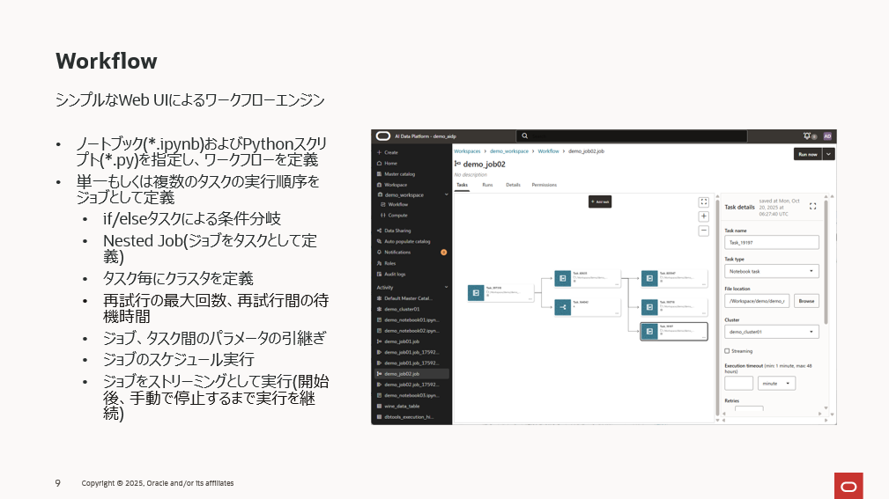Expand the Task details panel to fullscreen
This screenshot has height=499, width=889.
tap(812, 207)
